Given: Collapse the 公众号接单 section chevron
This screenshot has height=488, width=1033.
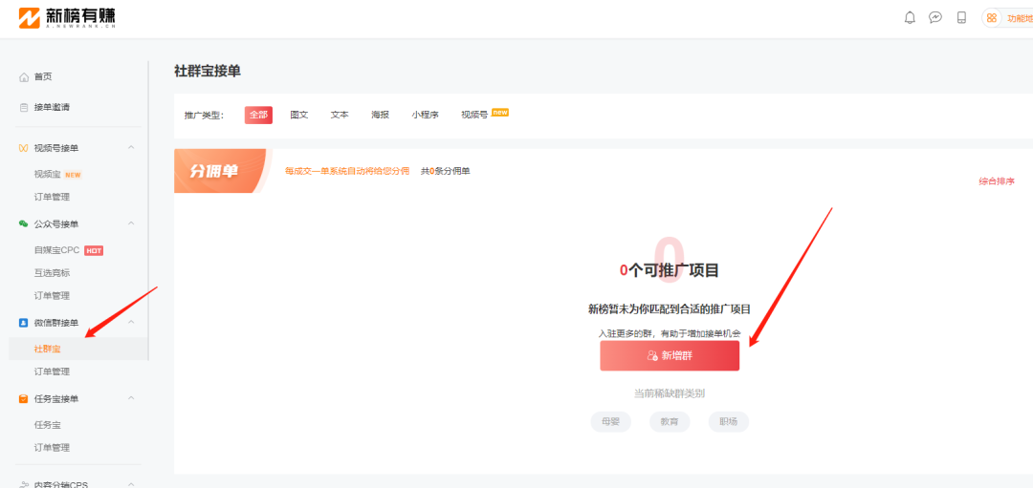Looking at the screenshot, I should click(x=131, y=223).
